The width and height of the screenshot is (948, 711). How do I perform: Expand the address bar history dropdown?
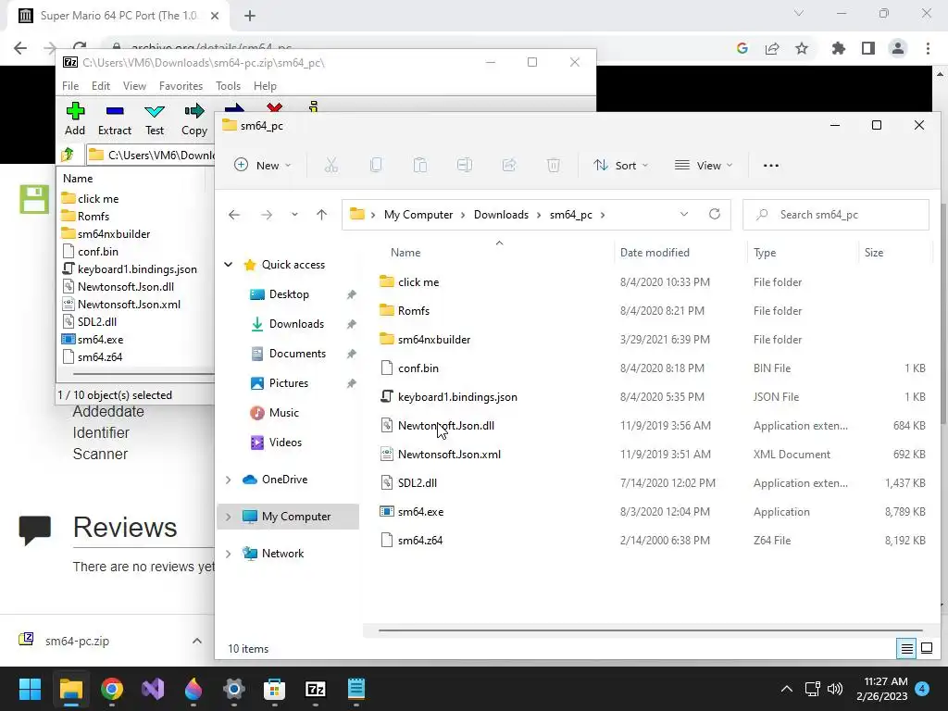[x=684, y=214]
